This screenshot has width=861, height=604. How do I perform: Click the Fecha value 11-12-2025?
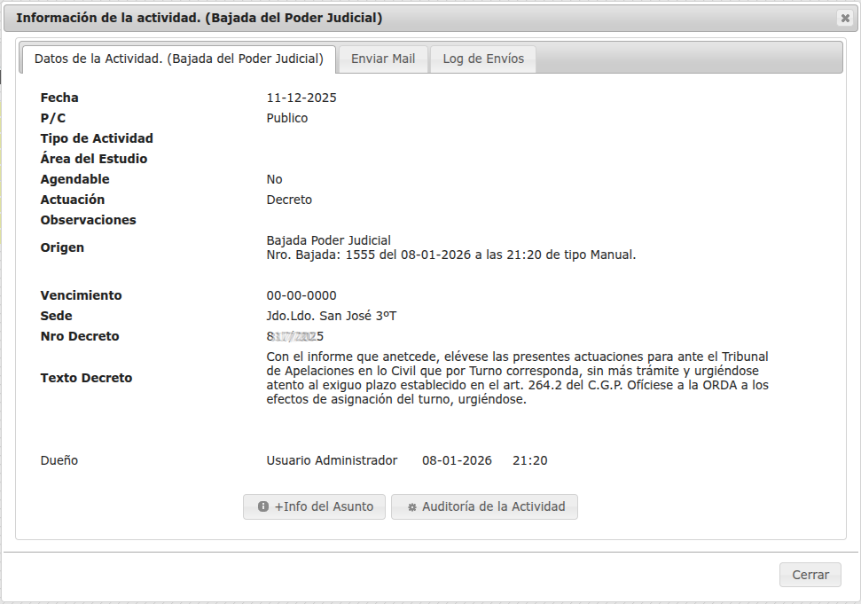(301, 98)
